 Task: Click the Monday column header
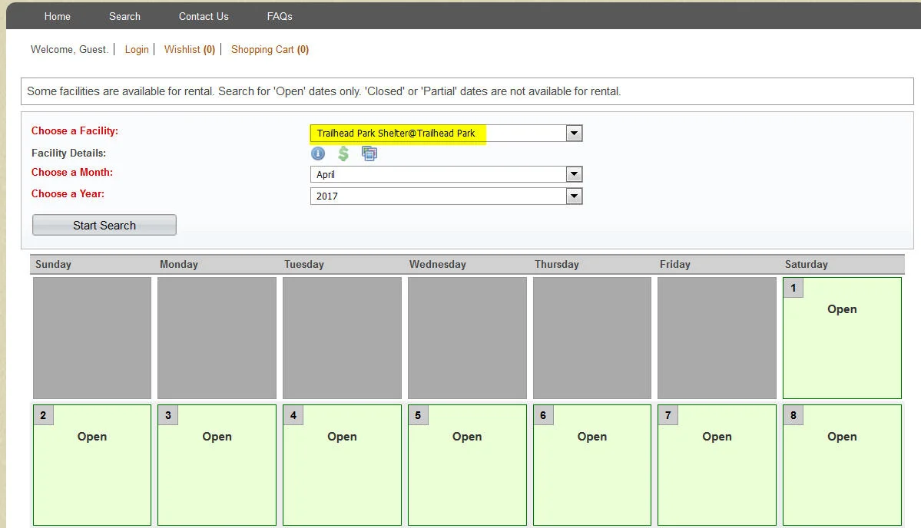(179, 265)
